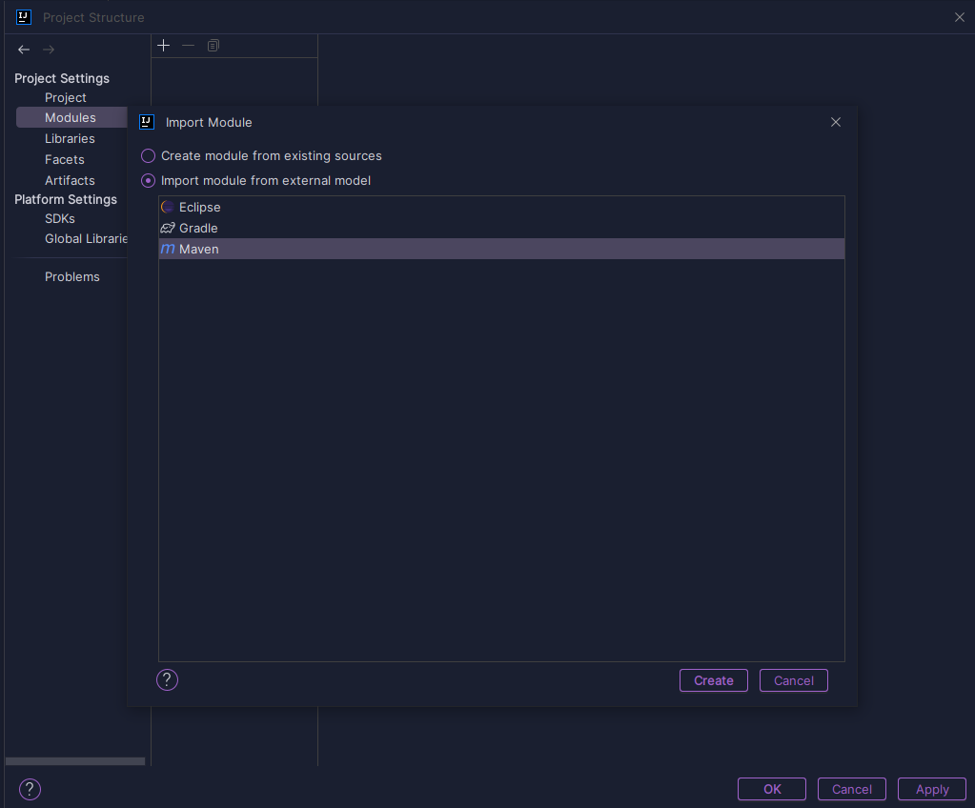The image size is (975, 808).
Task: Click the IntelliJ icon in Import Module title
Action: (147, 122)
